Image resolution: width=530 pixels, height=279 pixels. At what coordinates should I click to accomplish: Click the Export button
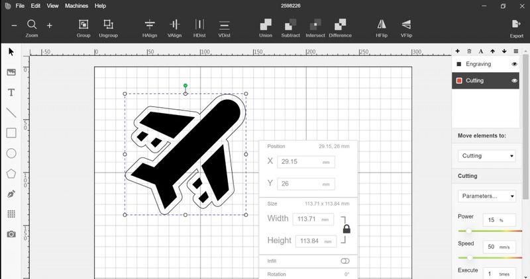(517, 27)
